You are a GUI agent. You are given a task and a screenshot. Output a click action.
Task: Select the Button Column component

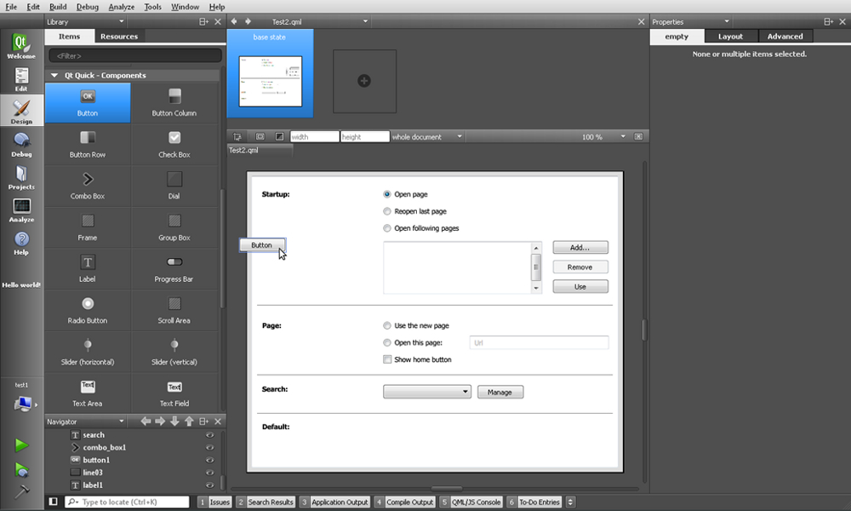pyautogui.click(x=174, y=103)
